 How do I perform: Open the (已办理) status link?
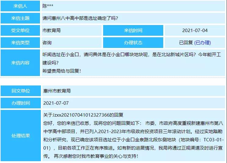click(203, 43)
